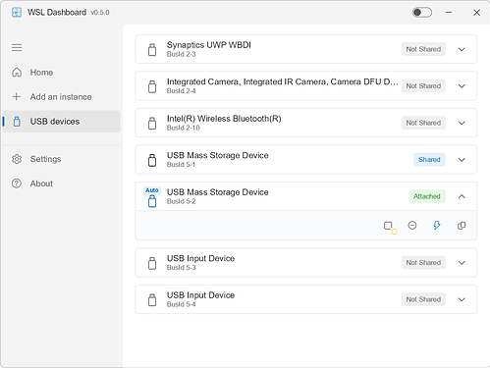The image size is (490, 368).
Task: Toggle the switch in the title bar
Action: (x=422, y=13)
